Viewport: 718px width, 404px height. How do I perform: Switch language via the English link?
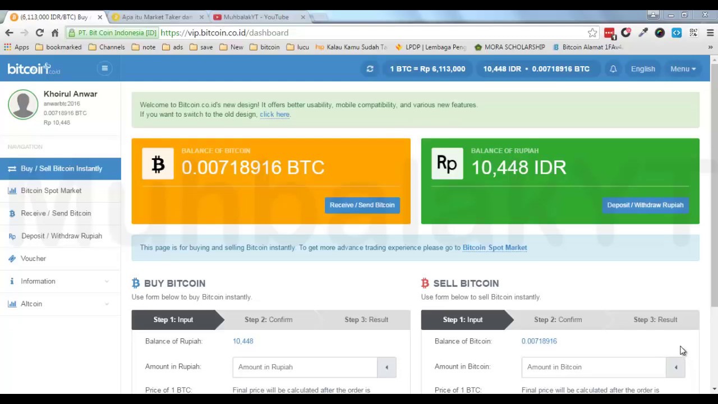tap(643, 69)
